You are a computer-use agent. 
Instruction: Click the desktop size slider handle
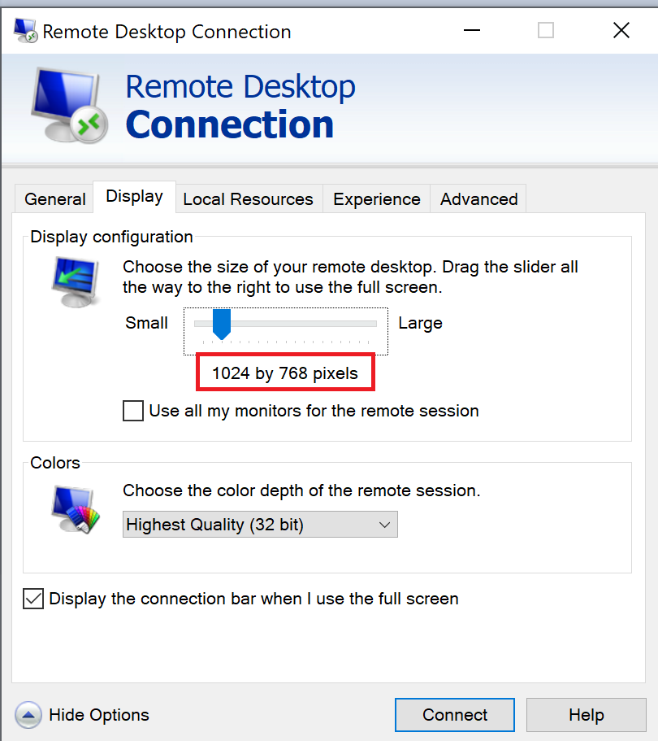222,324
